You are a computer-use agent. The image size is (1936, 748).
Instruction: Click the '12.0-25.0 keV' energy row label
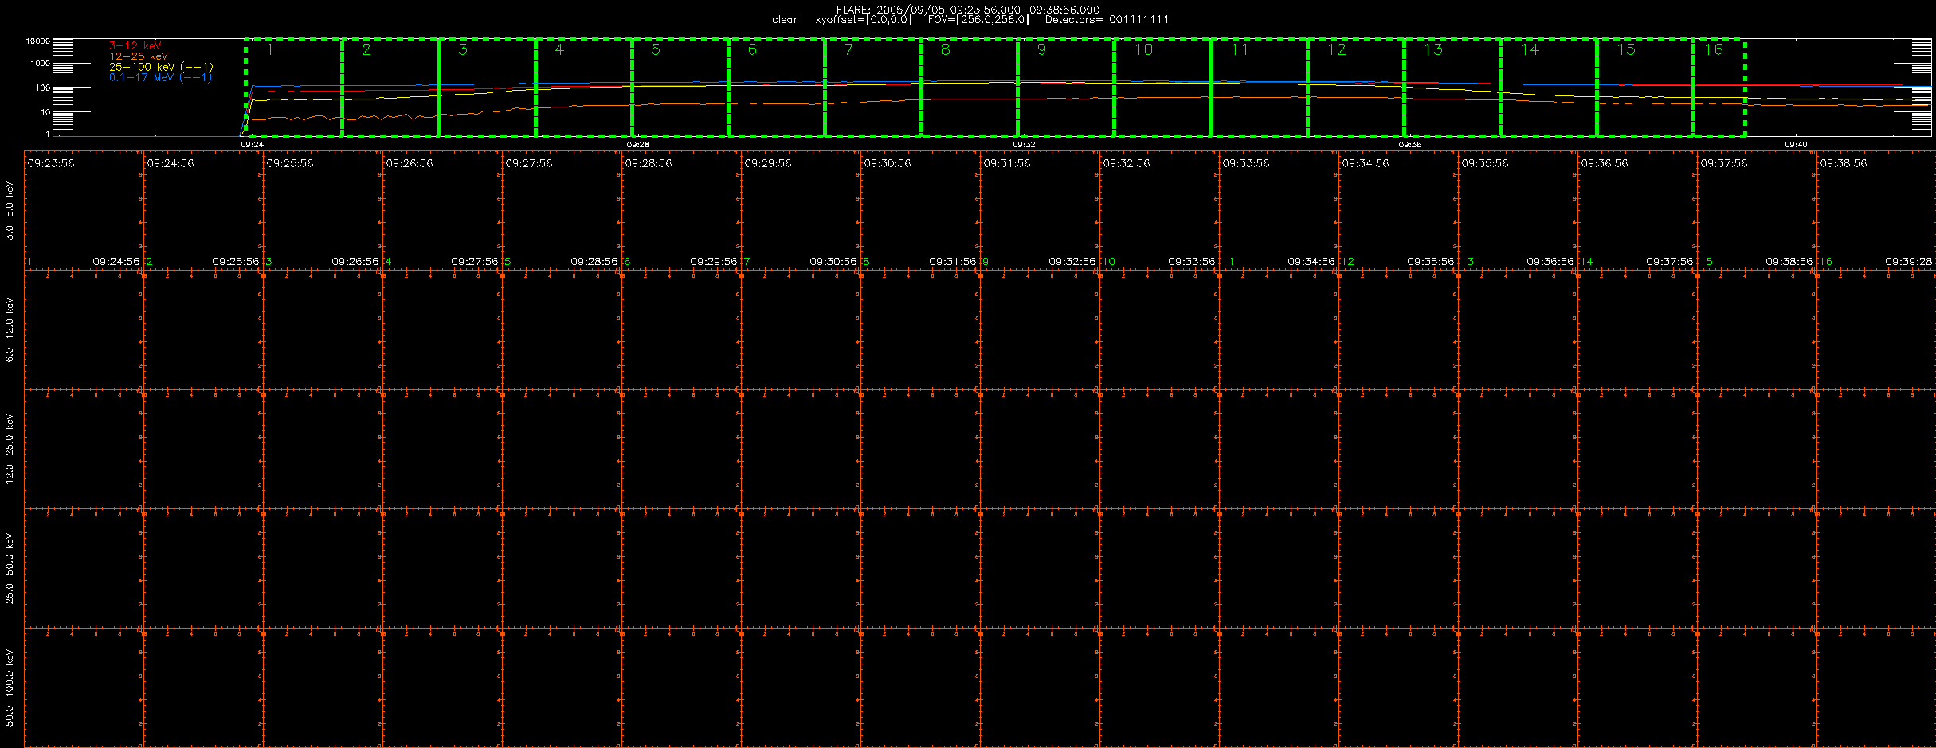(10, 448)
